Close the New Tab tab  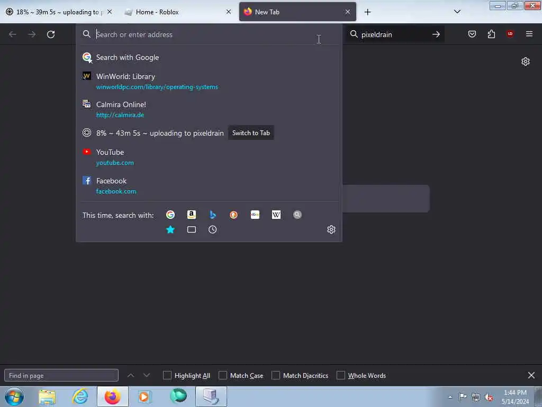point(348,12)
